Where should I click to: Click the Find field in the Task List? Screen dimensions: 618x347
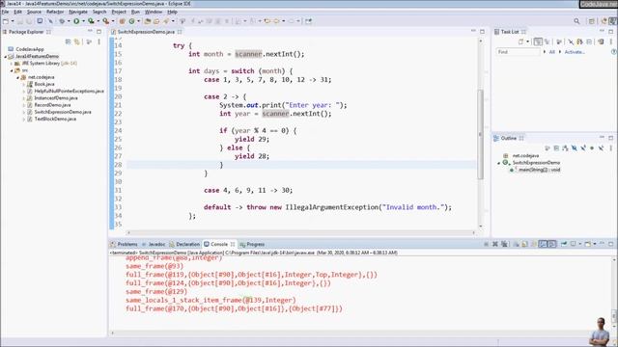518,52
